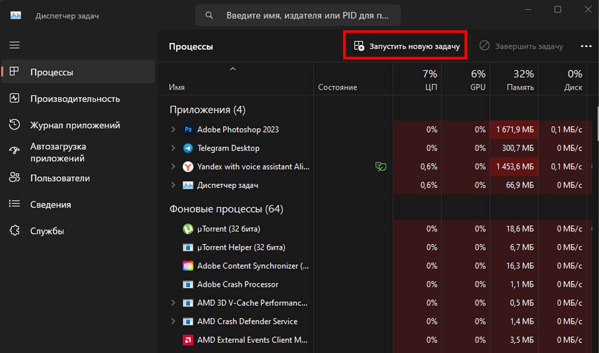Screen dimensions: 599x353
Task: Expand the Yandex with voice assistant group
Action: [x=173, y=167]
